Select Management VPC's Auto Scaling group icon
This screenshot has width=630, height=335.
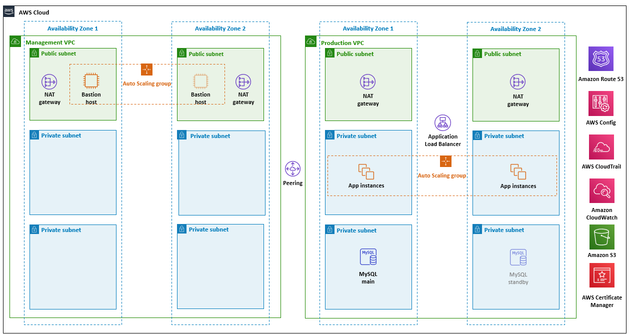coord(146,69)
